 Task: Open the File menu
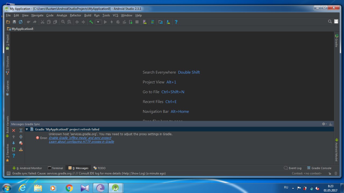(x=8, y=15)
